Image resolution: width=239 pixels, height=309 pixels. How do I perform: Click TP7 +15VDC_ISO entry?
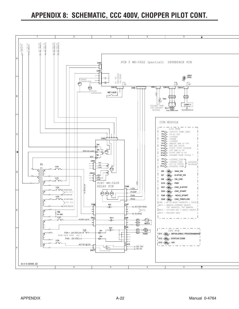point(172,159)
